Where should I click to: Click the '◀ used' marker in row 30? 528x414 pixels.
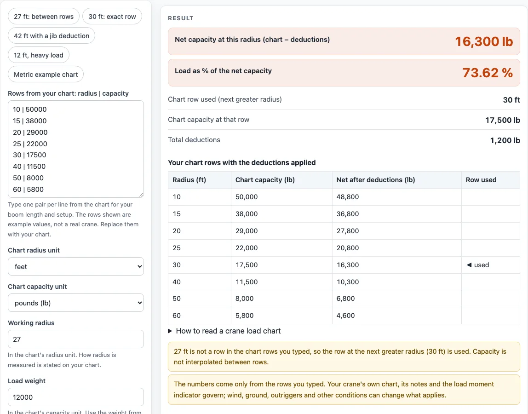[x=478, y=265]
